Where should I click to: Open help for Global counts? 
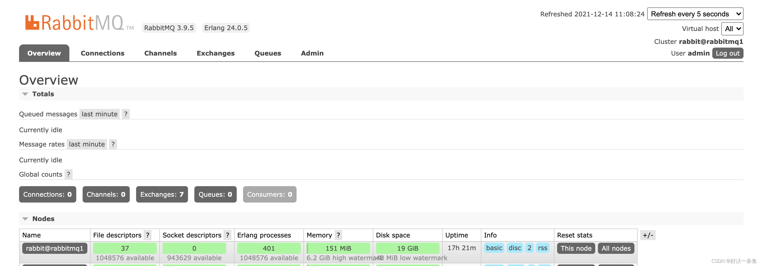(69, 174)
